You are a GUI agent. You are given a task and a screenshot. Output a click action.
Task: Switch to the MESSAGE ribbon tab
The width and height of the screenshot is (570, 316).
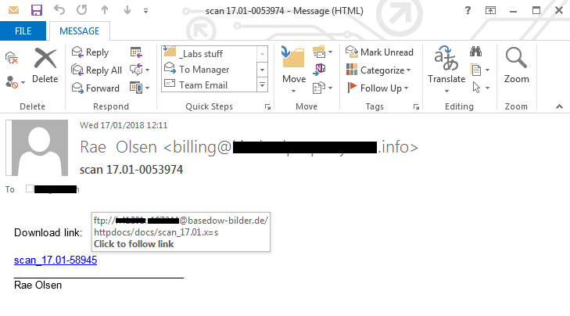[x=78, y=31]
